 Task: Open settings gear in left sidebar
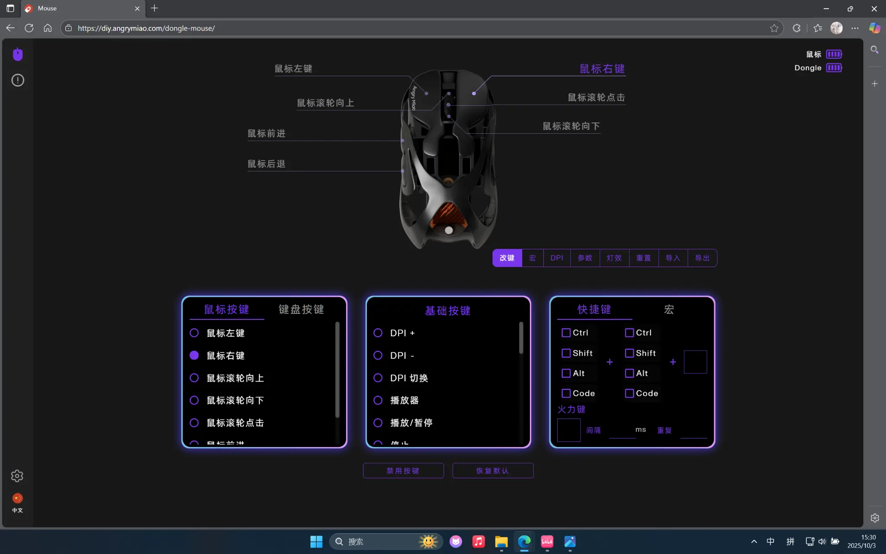[17, 476]
